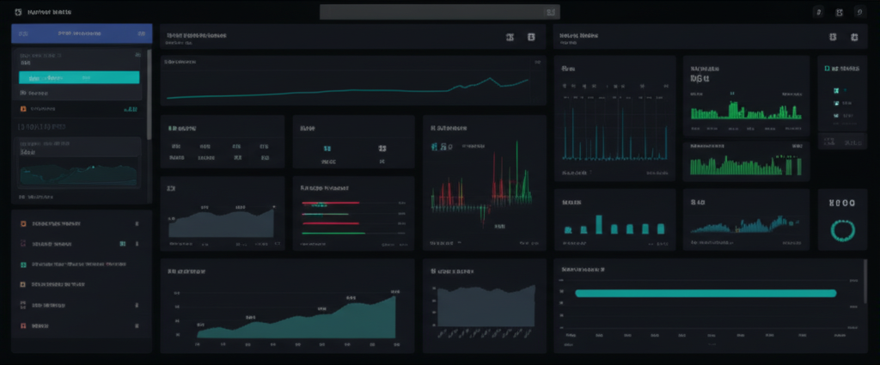This screenshot has width=880, height=365.
Task: Click the icon at the search bar's right end
Action: (x=551, y=12)
